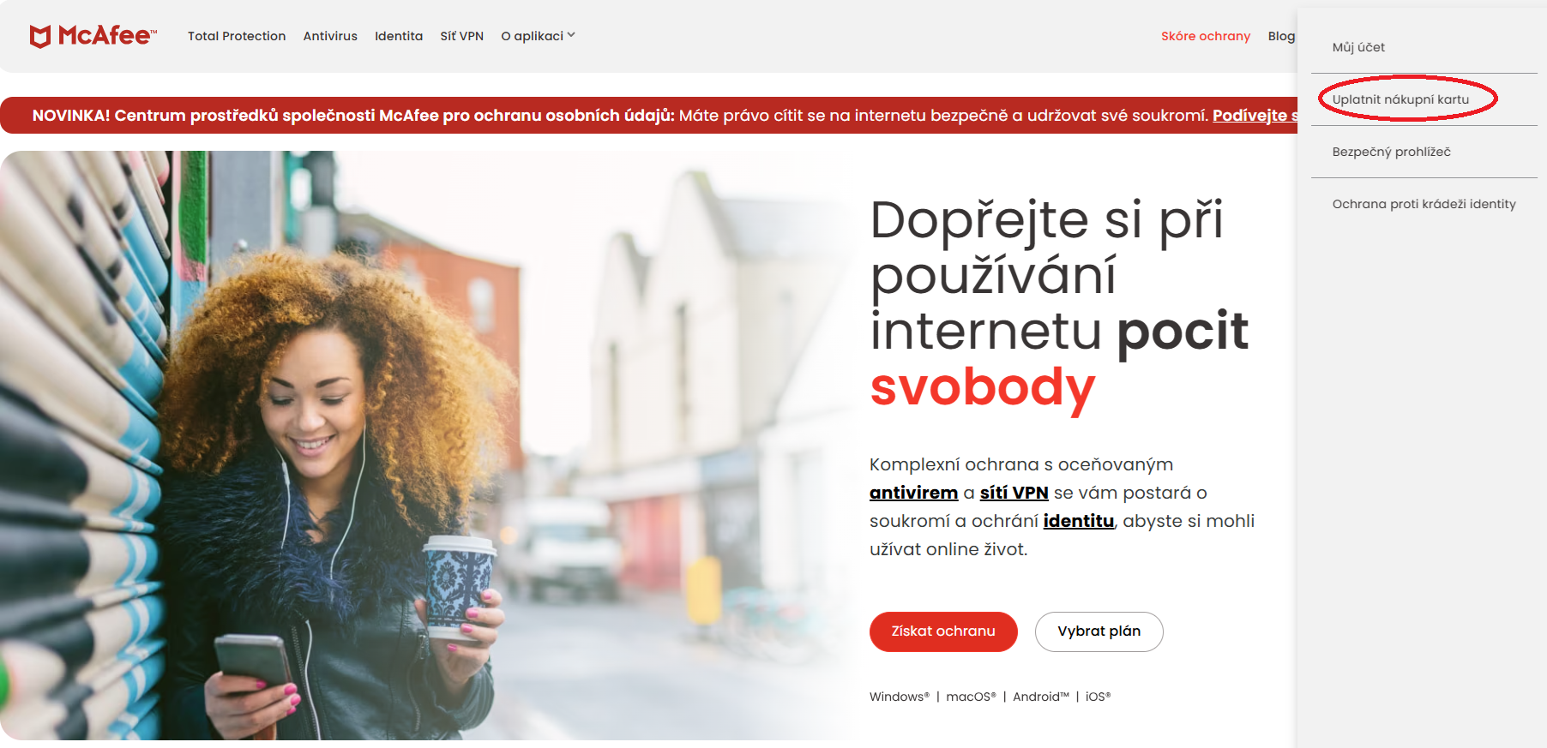Open Bezpečný prohlížeč from side panel
Screen dimensions: 1547x748
(x=1391, y=152)
